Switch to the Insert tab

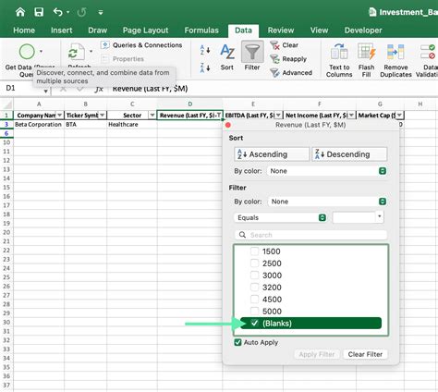click(62, 31)
